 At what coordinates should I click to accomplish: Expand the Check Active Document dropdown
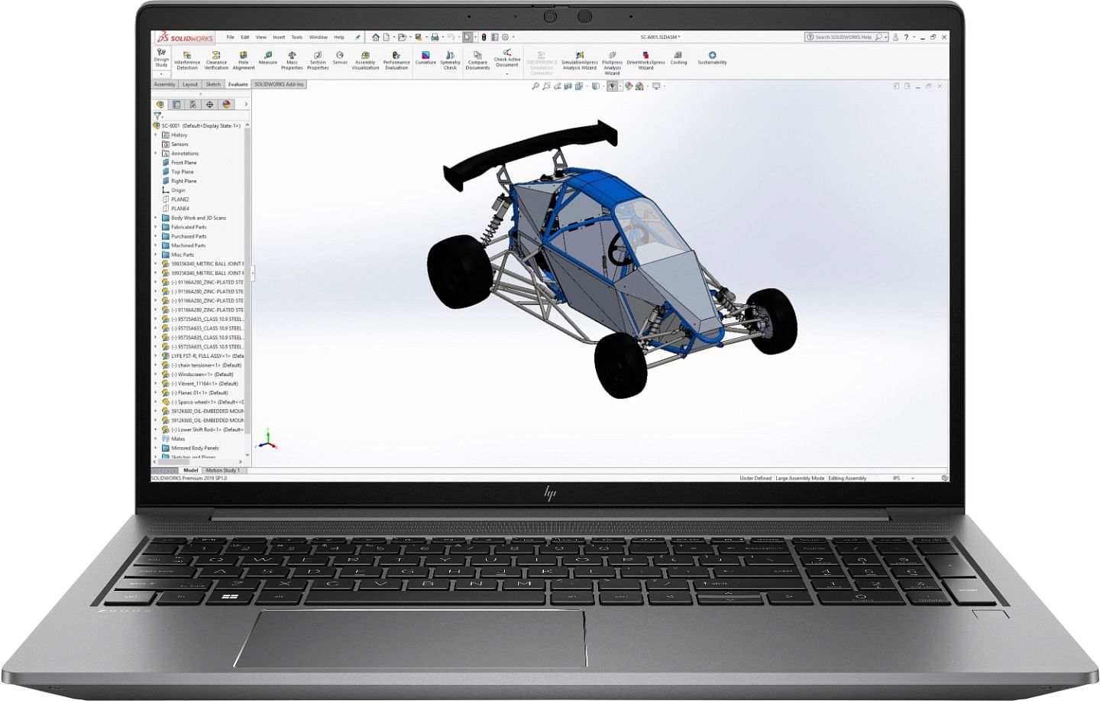[507, 73]
